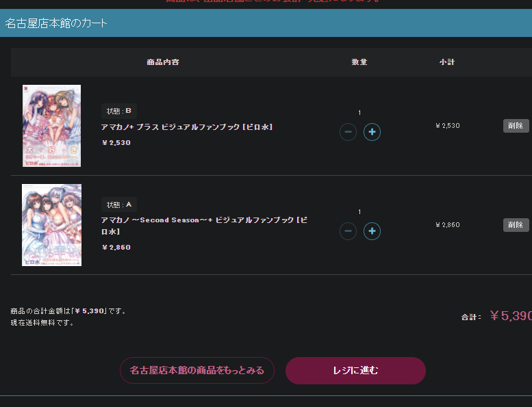Image resolution: width=532 pixels, height=407 pixels.
Task: Proceed to checkout with レジに進む
Action: [355, 370]
